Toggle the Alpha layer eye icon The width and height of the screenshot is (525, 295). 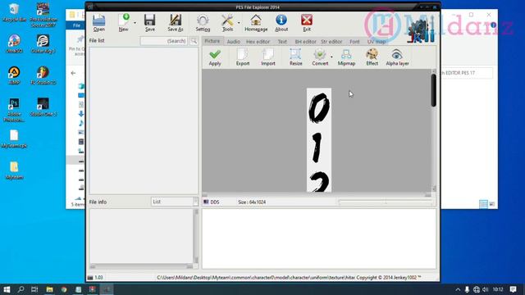[397, 57]
